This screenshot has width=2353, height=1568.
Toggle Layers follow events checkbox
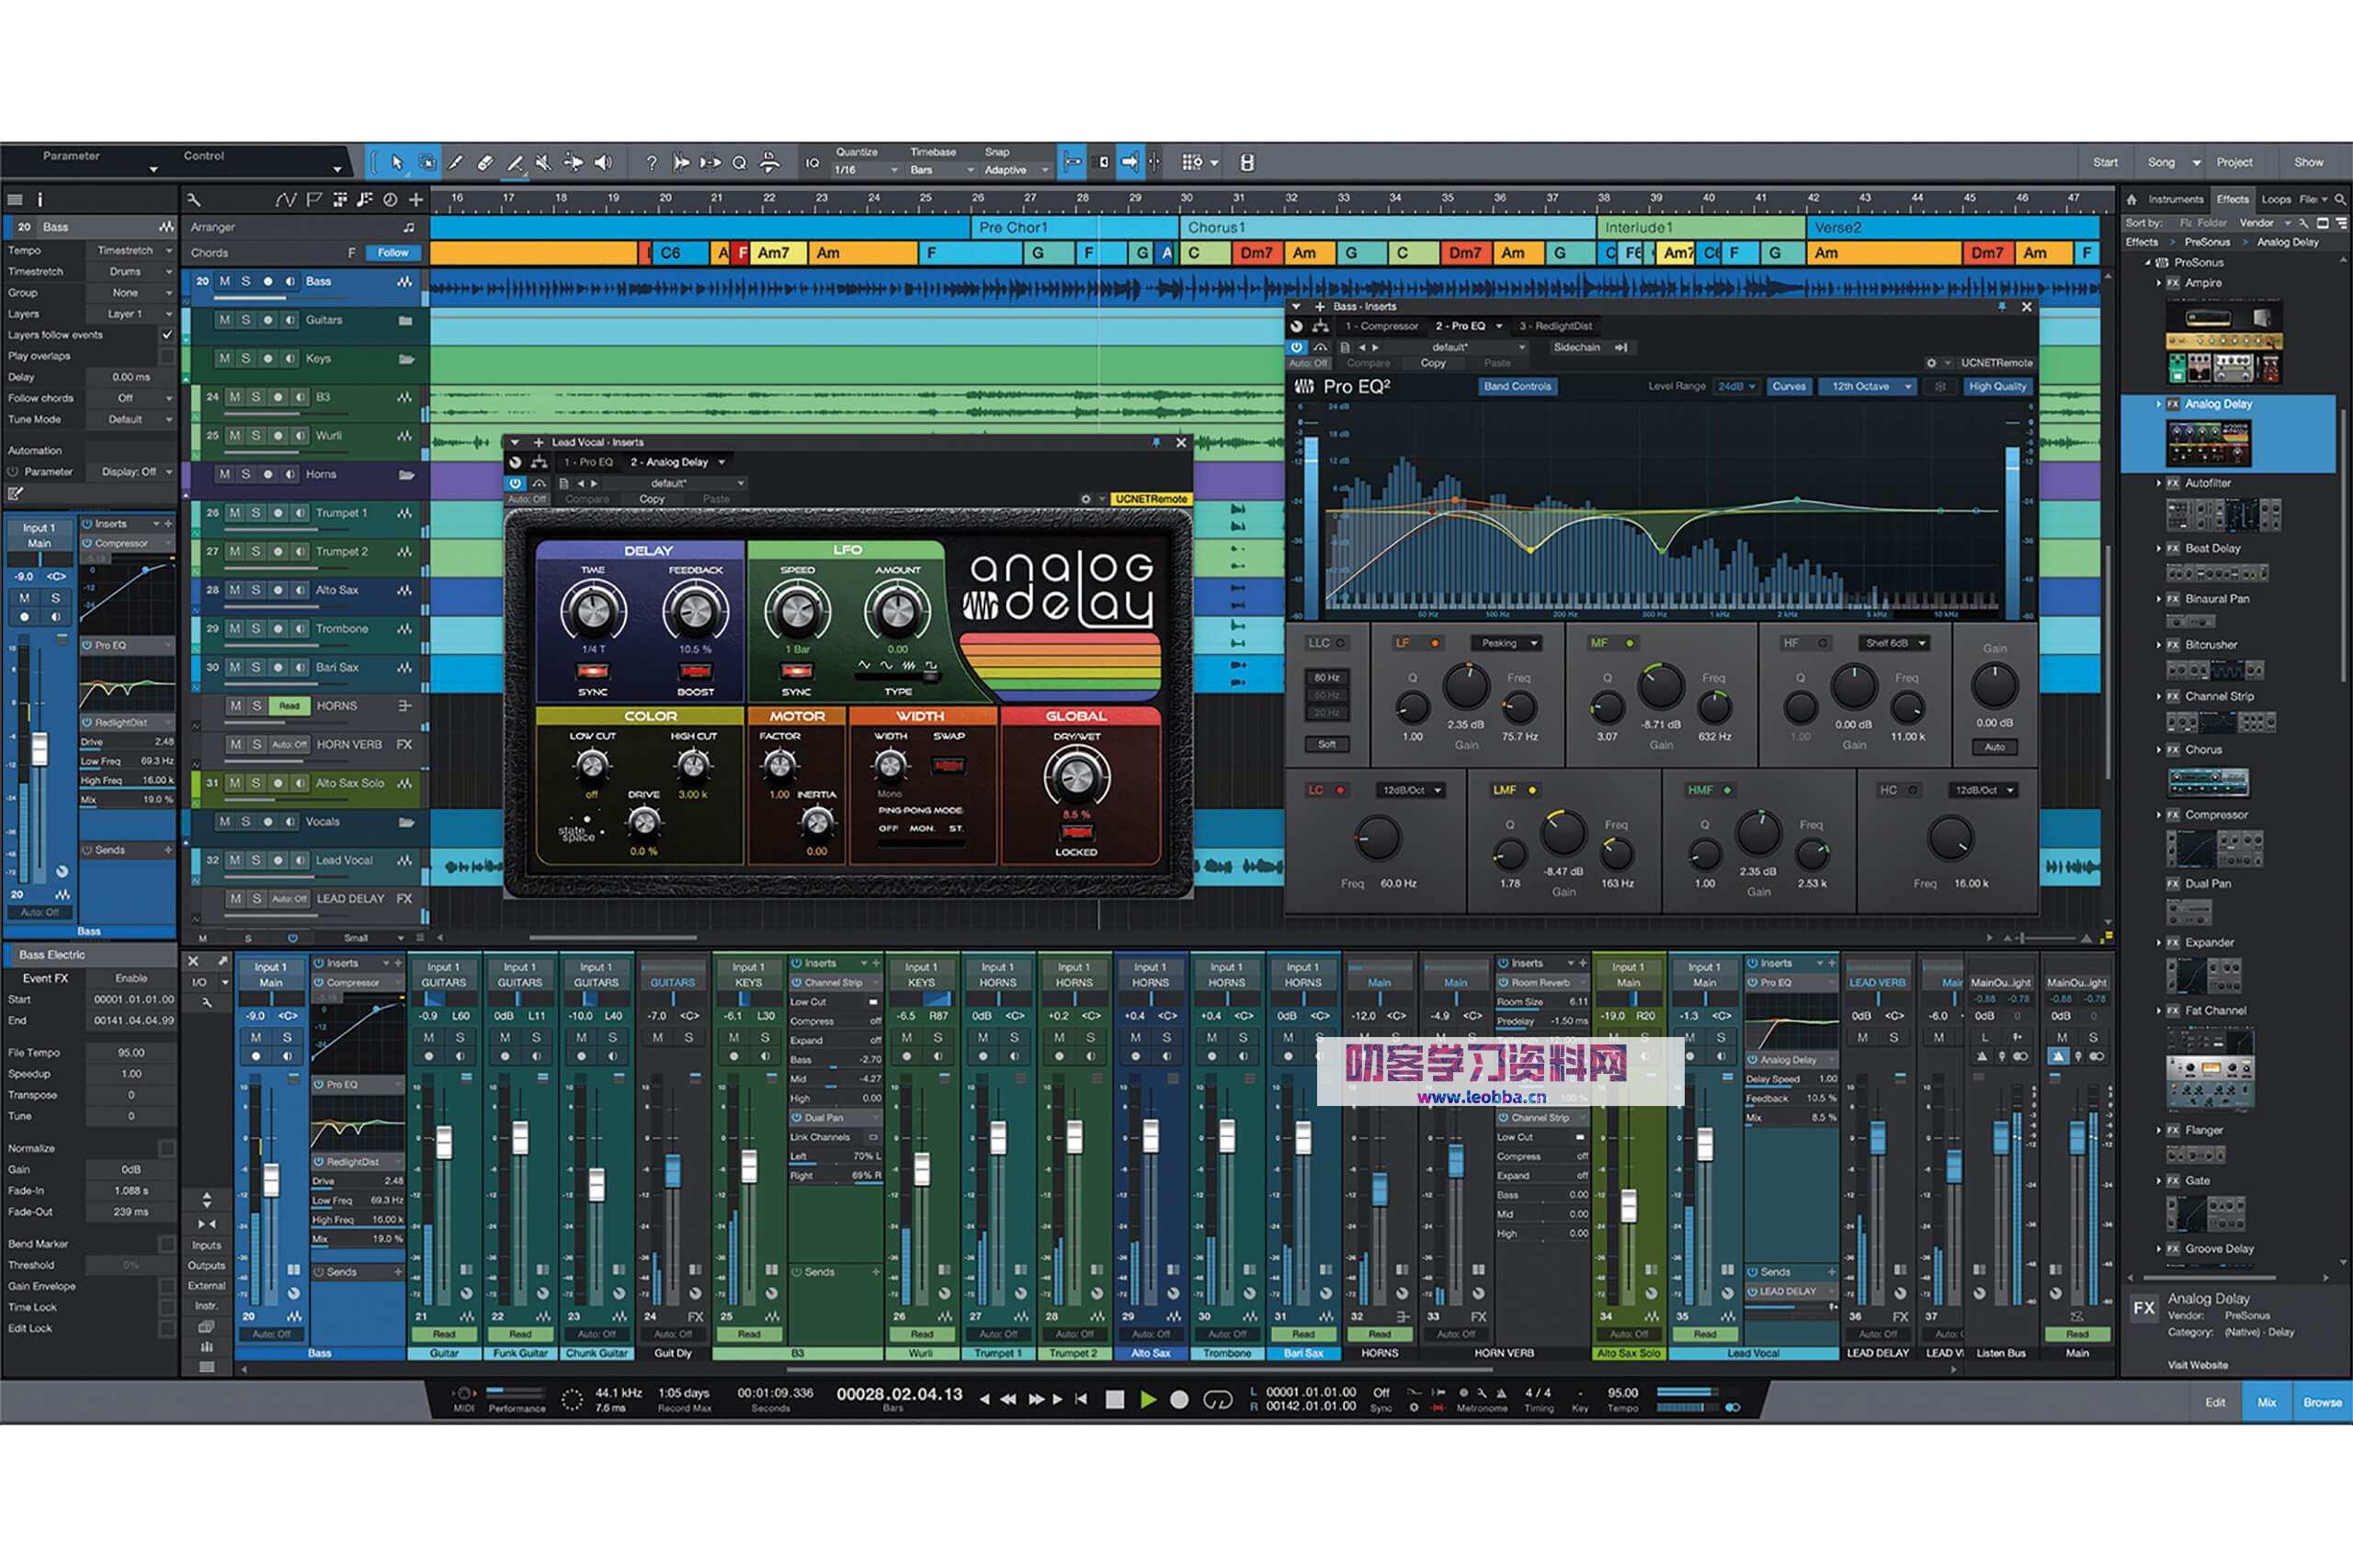pos(167,335)
